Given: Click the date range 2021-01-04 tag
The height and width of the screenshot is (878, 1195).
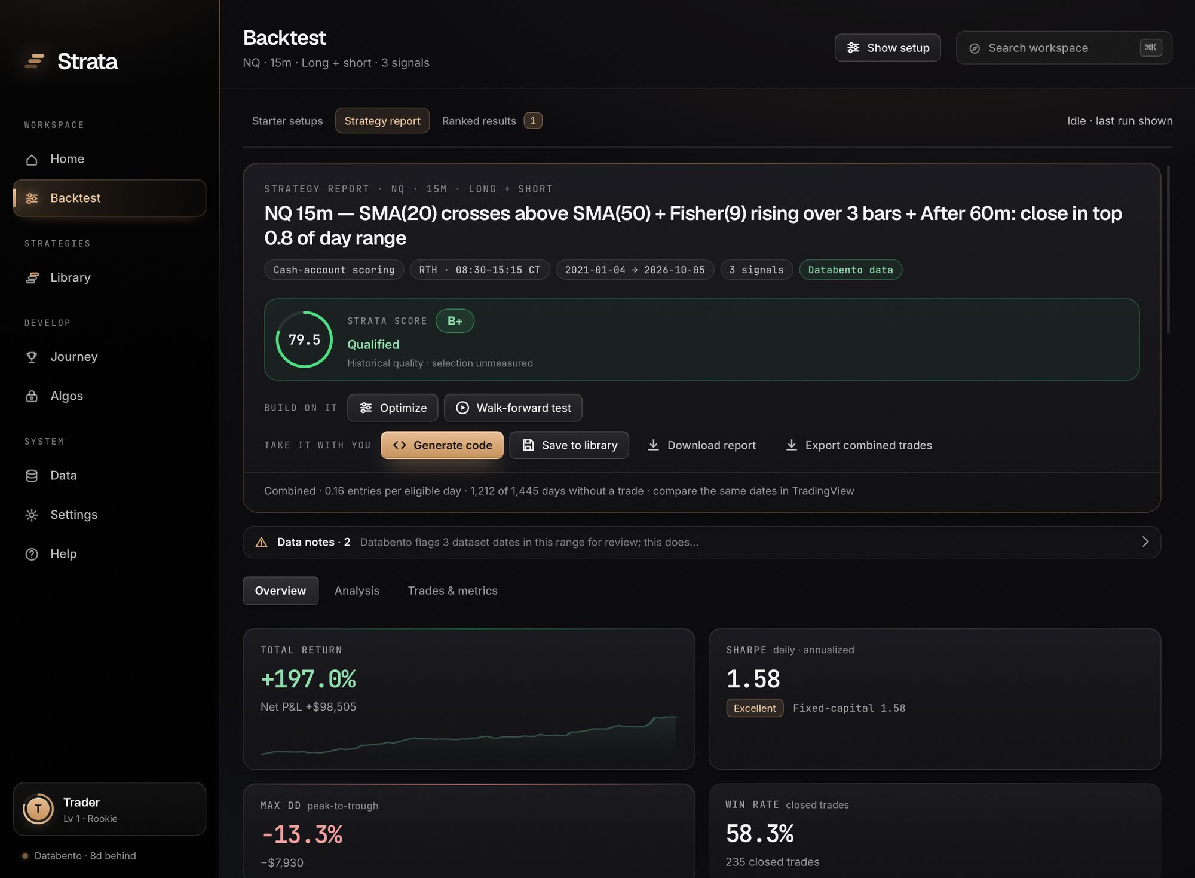Looking at the screenshot, I should click(x=635, y=270).
